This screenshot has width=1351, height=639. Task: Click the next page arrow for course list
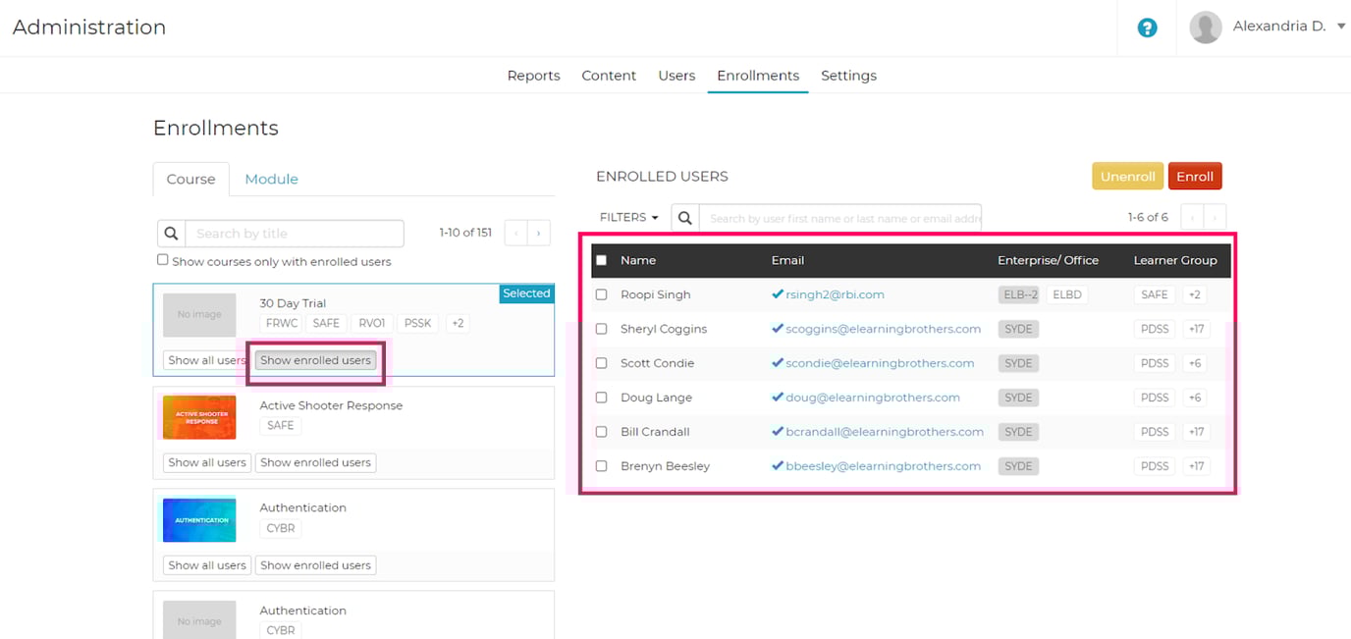point(539,233)
